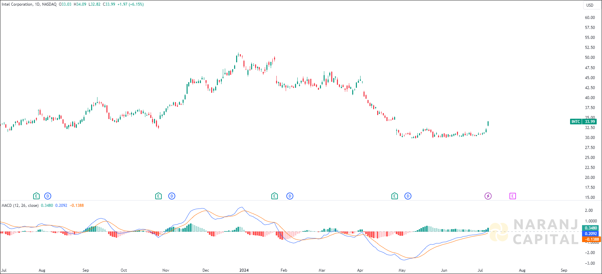
Task: Click the INTC price label tag
Action: coord(576,122)
